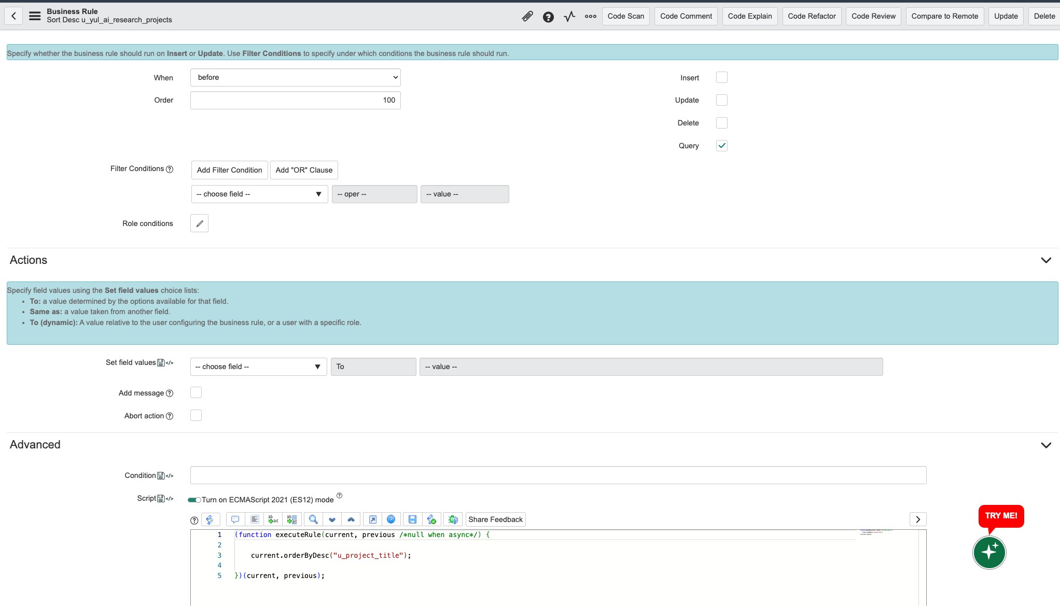Open the activity stream pulse icon
The image size is (1060, 606).
coord(569,17)
